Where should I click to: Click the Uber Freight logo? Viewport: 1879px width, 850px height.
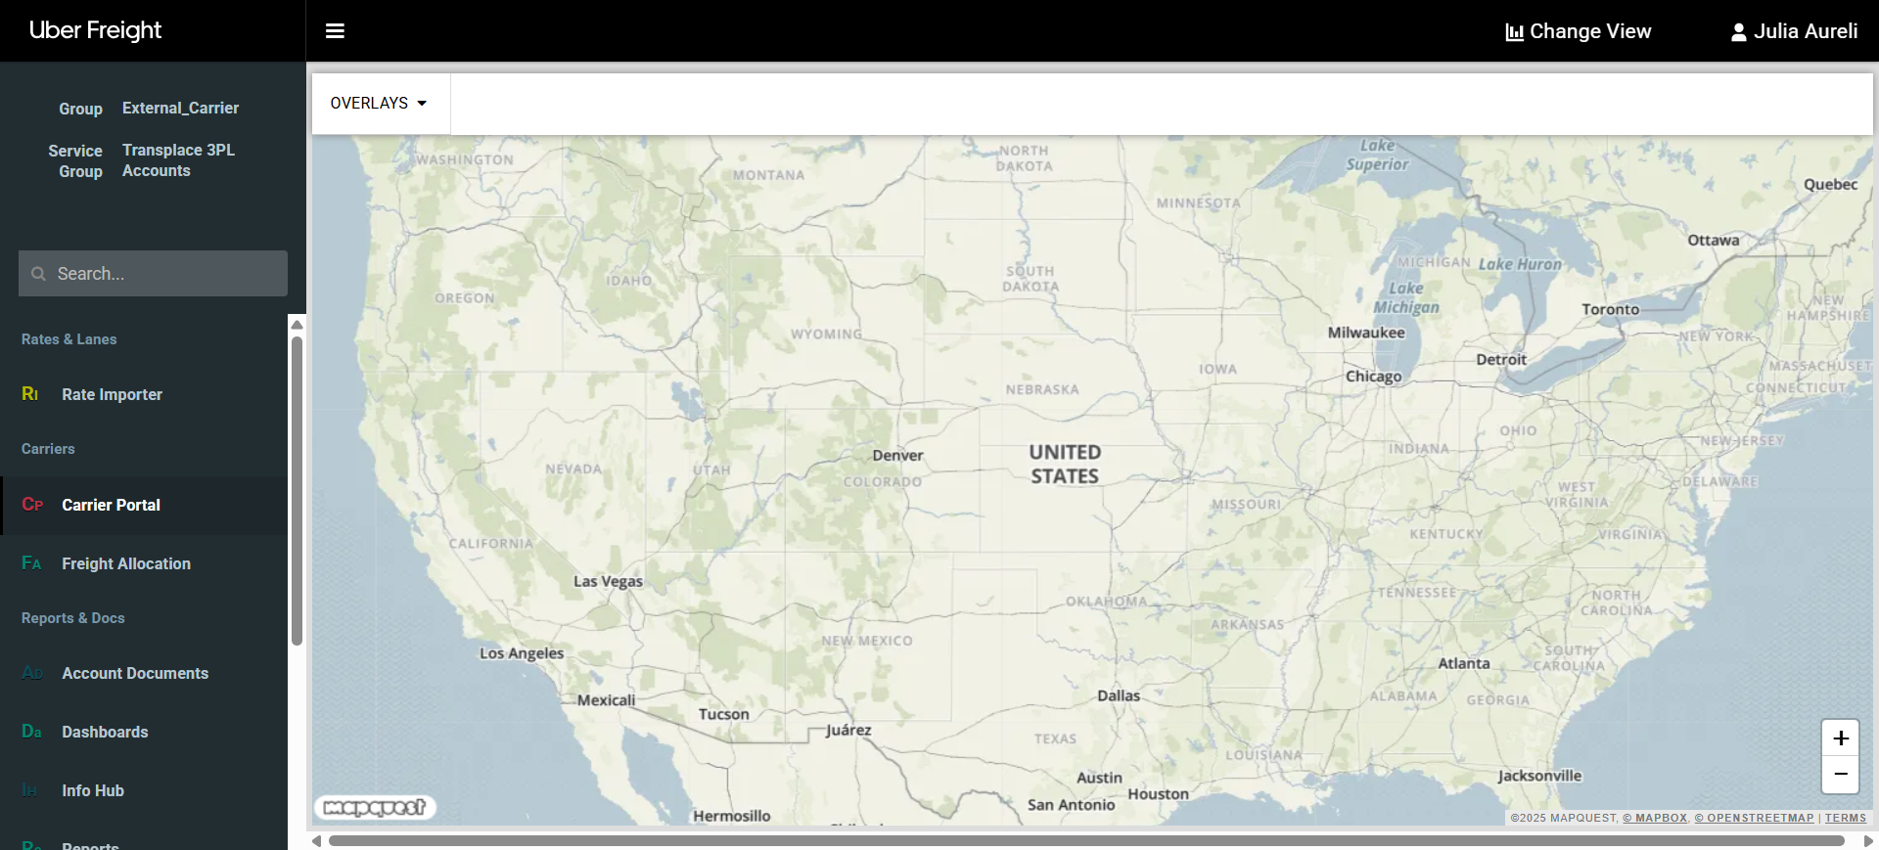[x=95, y=30]
